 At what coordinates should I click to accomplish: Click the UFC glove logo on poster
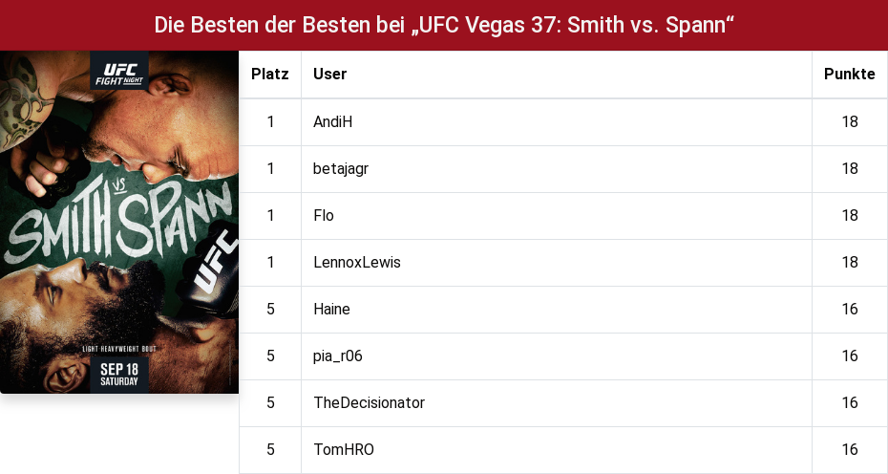tap(215, 264)
